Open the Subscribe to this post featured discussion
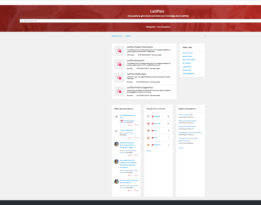 [x=127, y=145]
